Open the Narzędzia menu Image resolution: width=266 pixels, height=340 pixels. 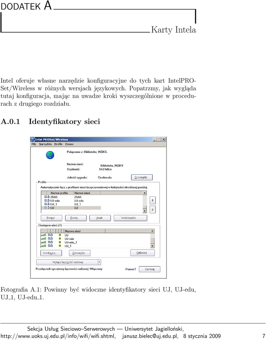(45, 144)
